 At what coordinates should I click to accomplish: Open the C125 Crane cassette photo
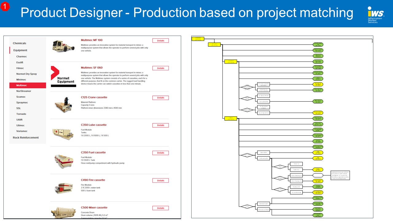pos(63,104)
